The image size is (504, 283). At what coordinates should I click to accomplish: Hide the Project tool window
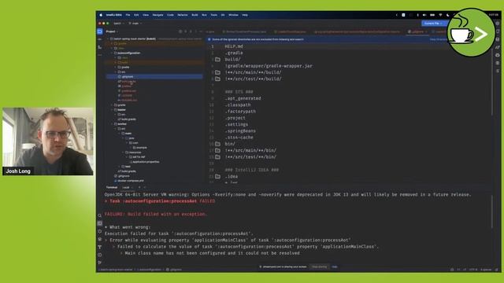[x=201, y=31]
